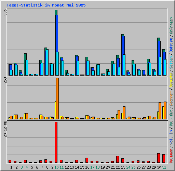Click the Seiten legend label

coord(171,63)
